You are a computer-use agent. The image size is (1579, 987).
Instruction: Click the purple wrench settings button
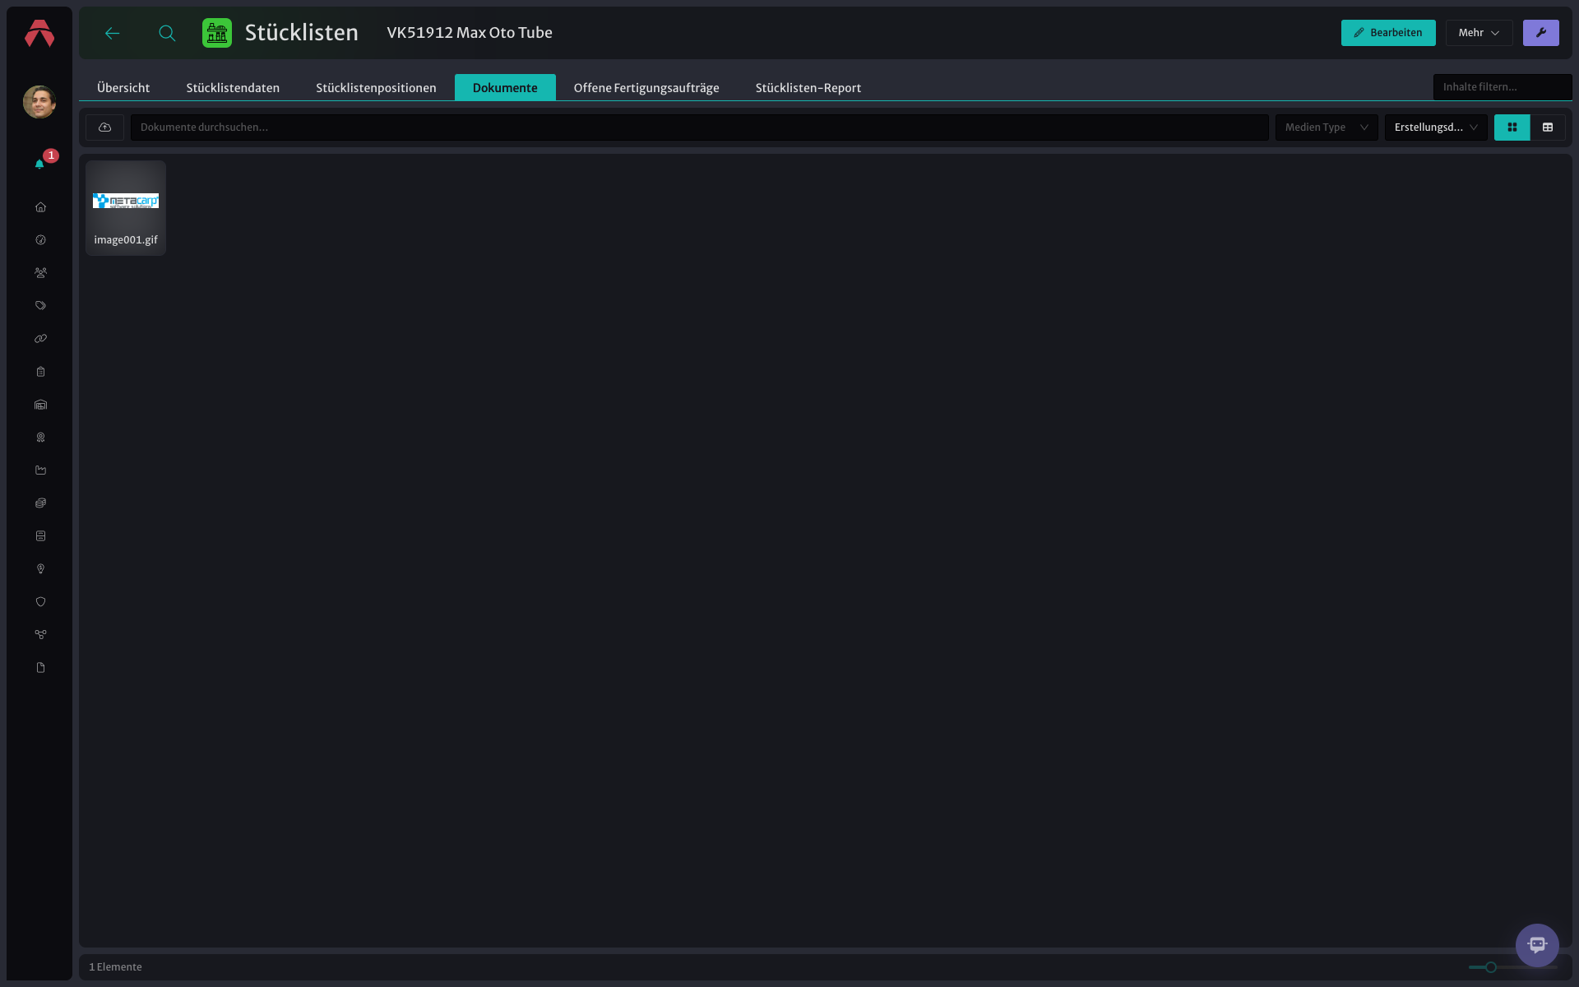(1540, 33)
